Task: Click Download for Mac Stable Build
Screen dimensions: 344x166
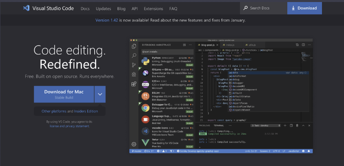Action: click(64, 94)
